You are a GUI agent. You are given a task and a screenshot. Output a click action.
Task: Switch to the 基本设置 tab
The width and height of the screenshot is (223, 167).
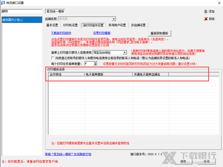coord(52,25)
